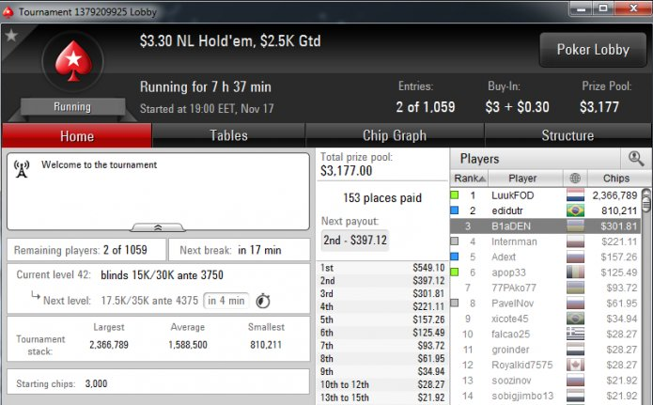Click the Netherlands flag next to LuukFOD
This screenshot has width=653, height=405.
coord(575,195)
